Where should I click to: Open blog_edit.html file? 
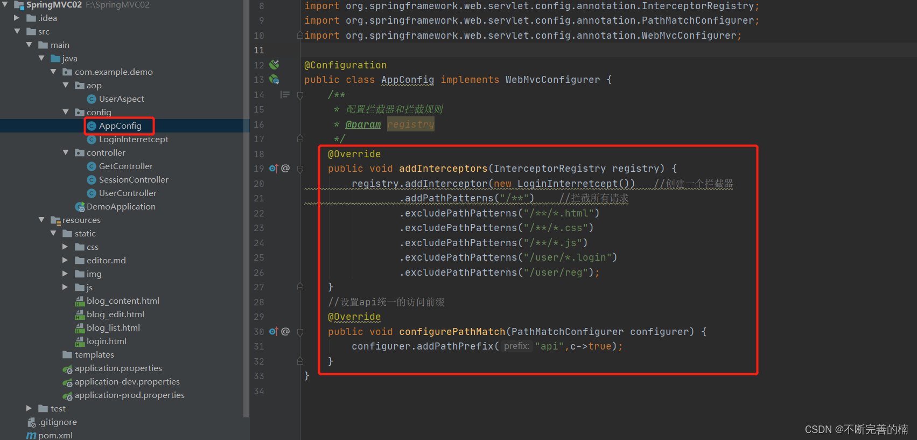coord(115,314)
